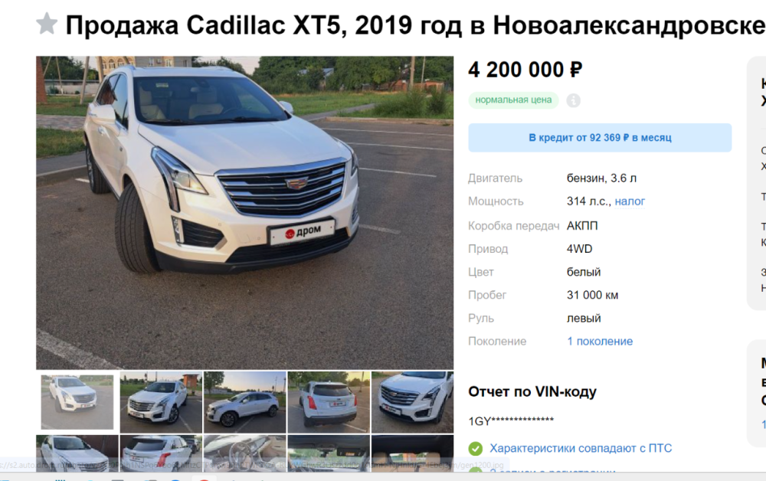
Task: Open price info icon next to нормальная цена
Action: click(574, 100)
